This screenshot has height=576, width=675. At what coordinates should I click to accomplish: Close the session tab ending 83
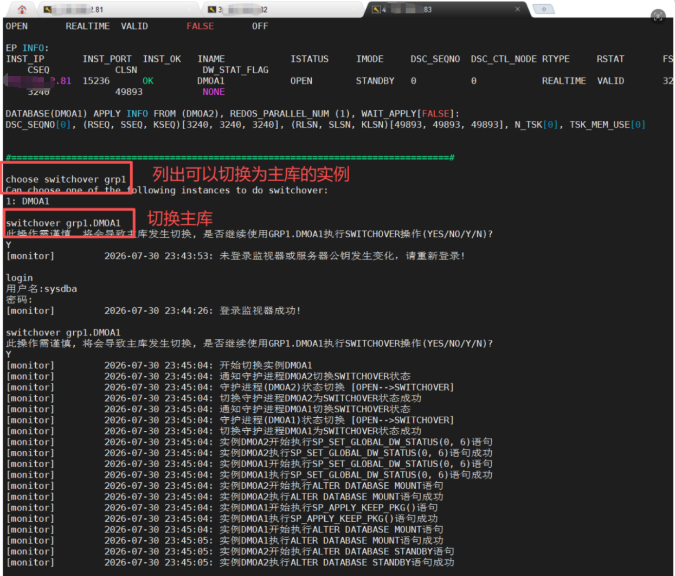pyautogui.click(x=517, y=9)
